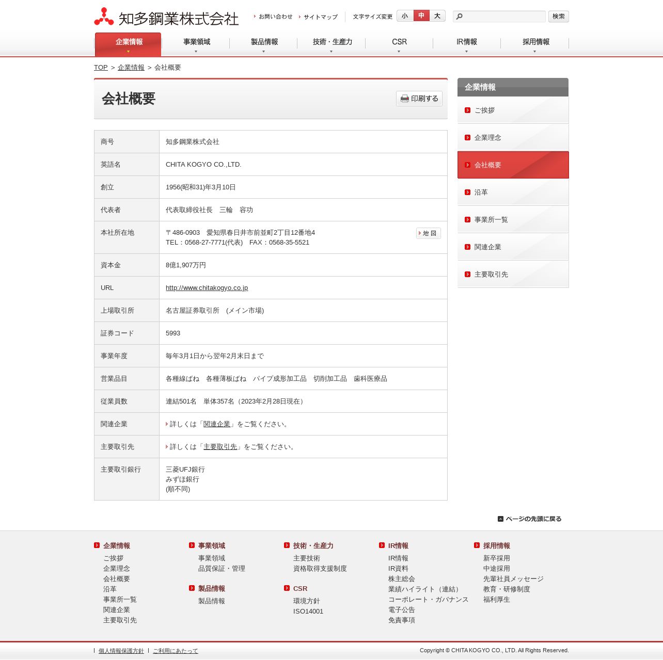Click footer heading IR情報
Viewport: 663px width, 660px height.
pos(398,546)
